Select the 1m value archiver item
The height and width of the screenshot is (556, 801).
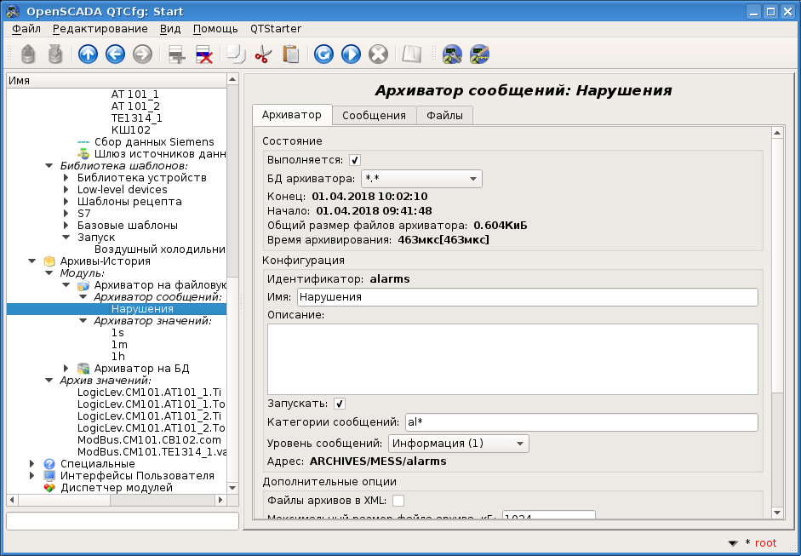pyautogui.click(x=119, y=345)
